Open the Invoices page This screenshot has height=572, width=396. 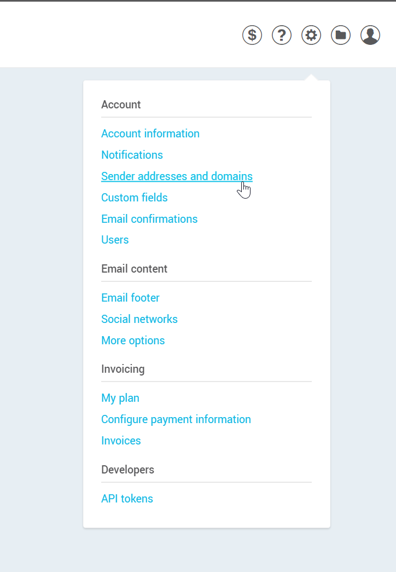click(x=121, y=441)
